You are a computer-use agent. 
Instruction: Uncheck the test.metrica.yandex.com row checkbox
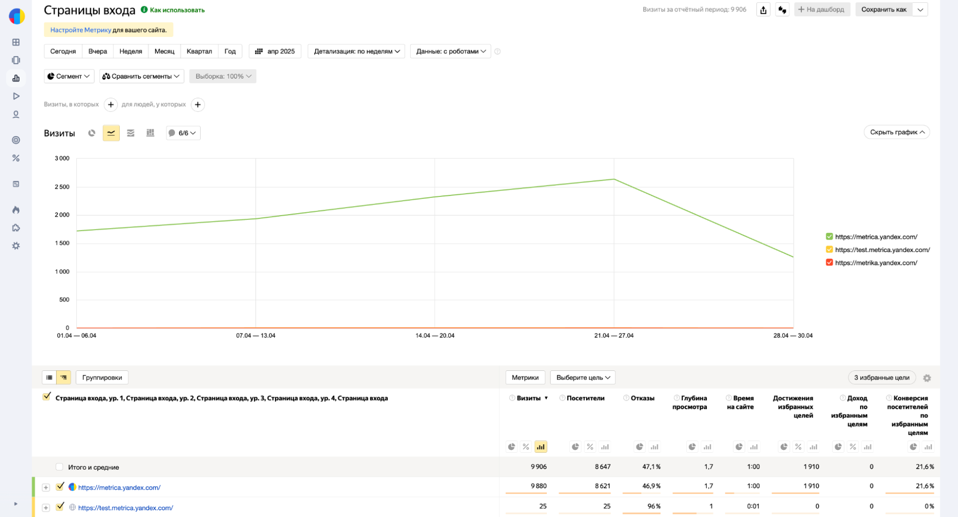pos(60,506)
